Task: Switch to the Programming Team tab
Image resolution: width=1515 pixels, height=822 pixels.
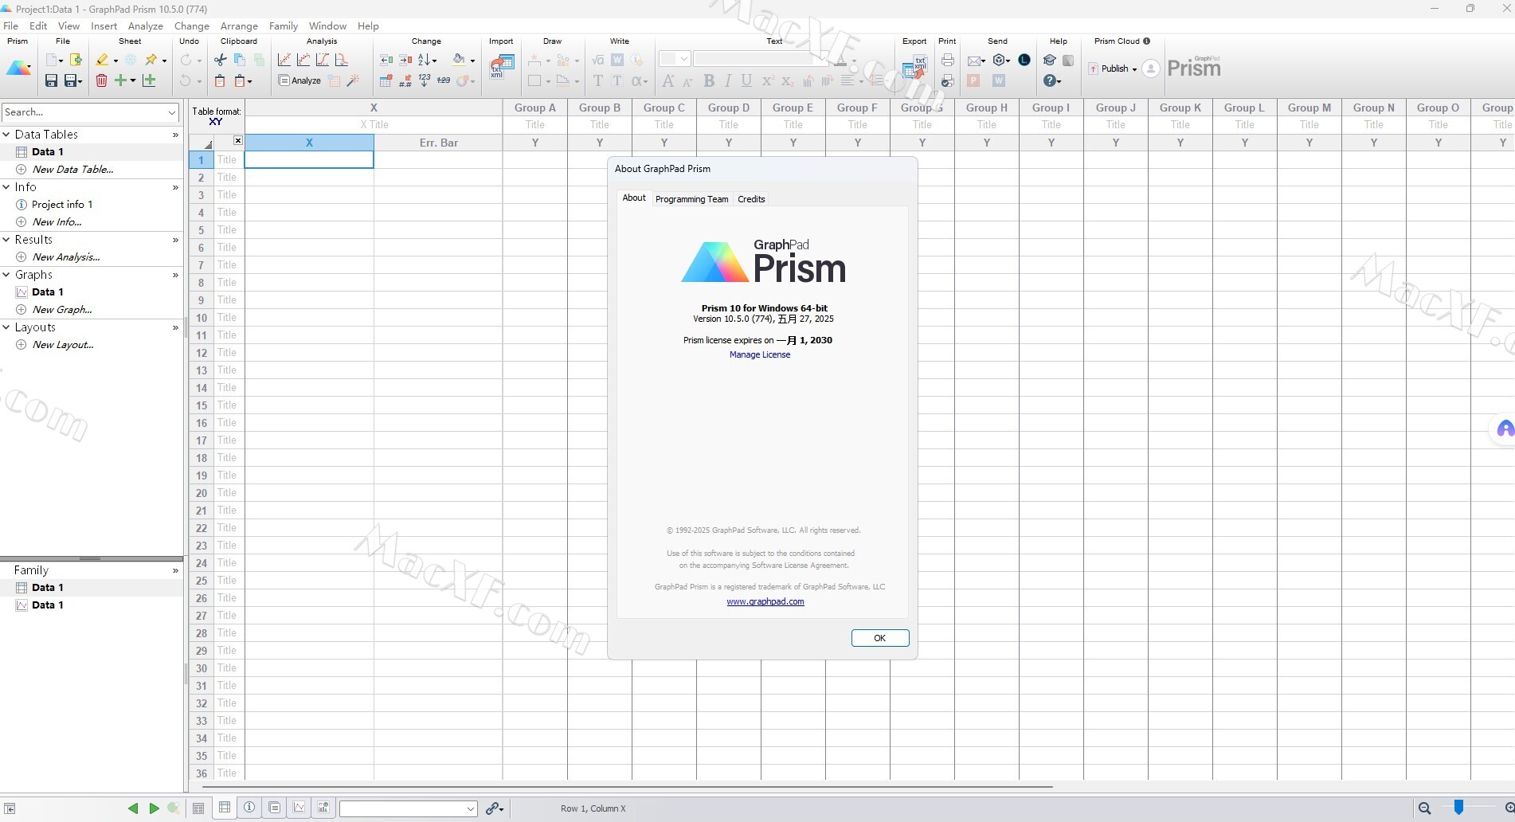Action: (x=691, y=199)
